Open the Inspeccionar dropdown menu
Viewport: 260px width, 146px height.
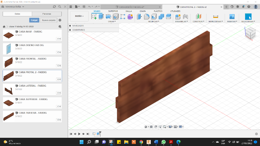coord(216,22)
